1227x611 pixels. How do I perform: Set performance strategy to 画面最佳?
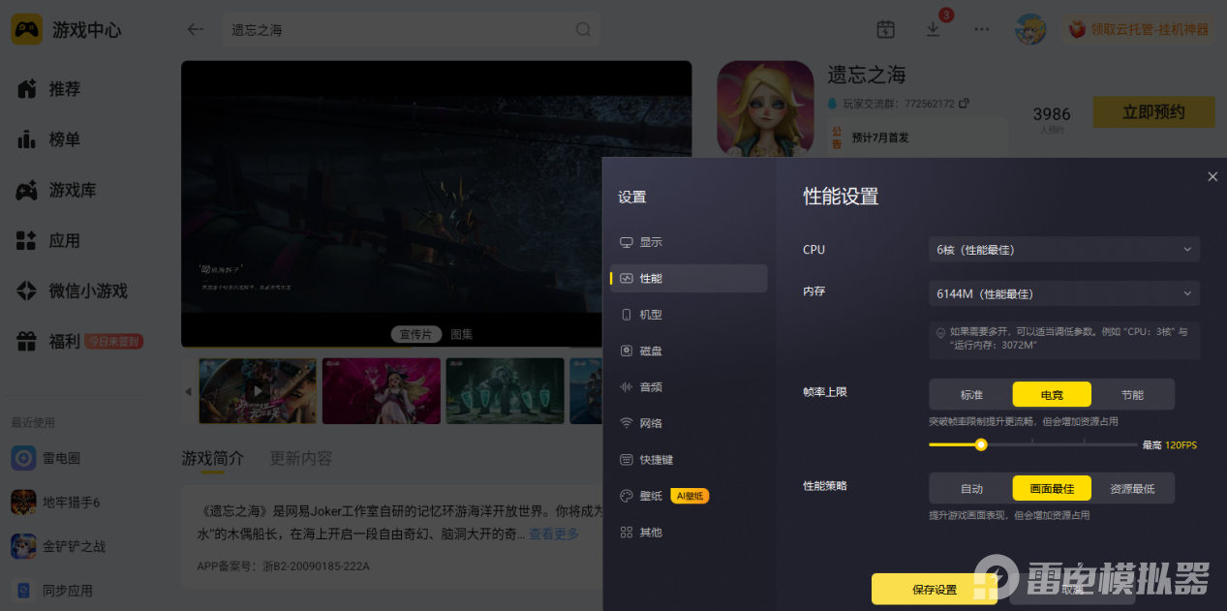coord(1052,489)
